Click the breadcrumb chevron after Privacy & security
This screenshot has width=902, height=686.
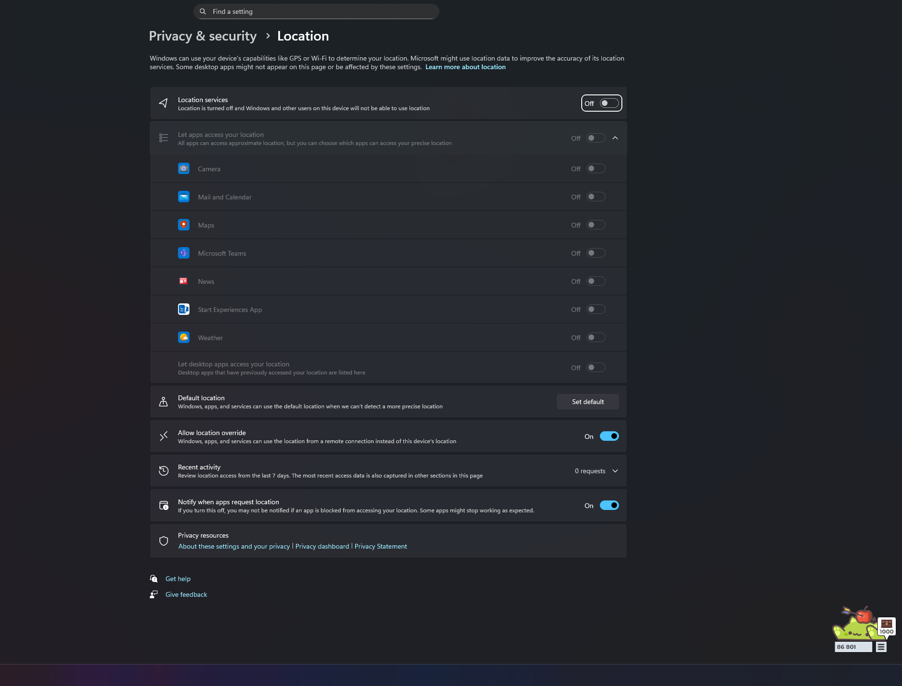[x=268, y=36]
